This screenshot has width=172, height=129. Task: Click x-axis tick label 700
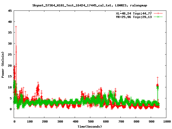tap(121, 121)
